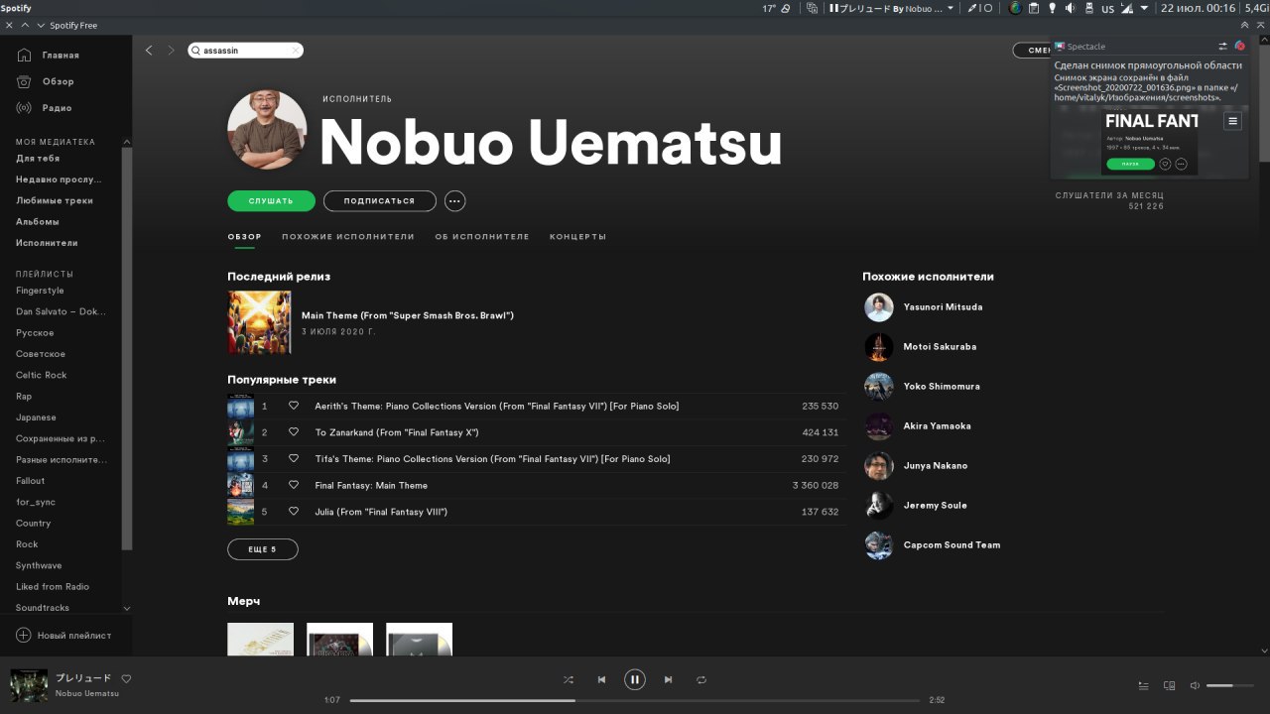Viewport: 1270px width, 714px height.
Task: Like Aerith's Theme with heart icon
Action: click(x=294, y=406)
